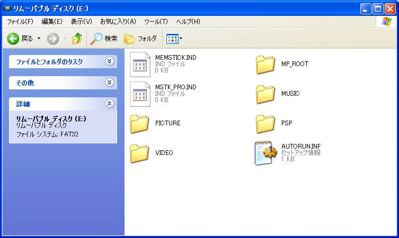Viewport: 399px width, 238px height.
Task: Open the ファイル(F) menu
Action: (20, 22)
